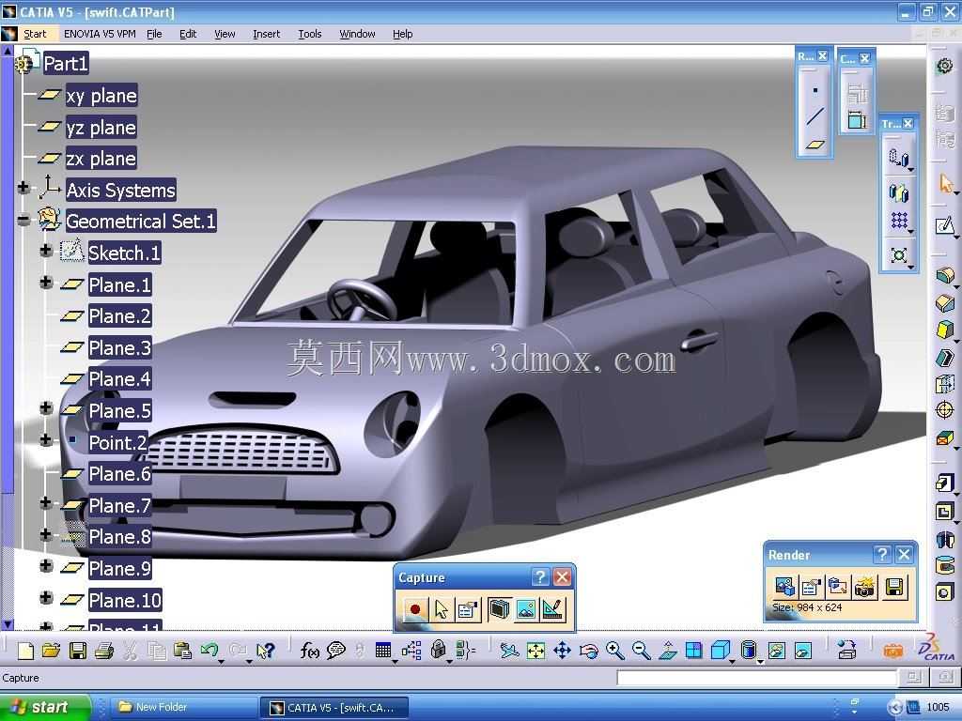
Task: Click the Windows start button
Action: tap(44, 707)
